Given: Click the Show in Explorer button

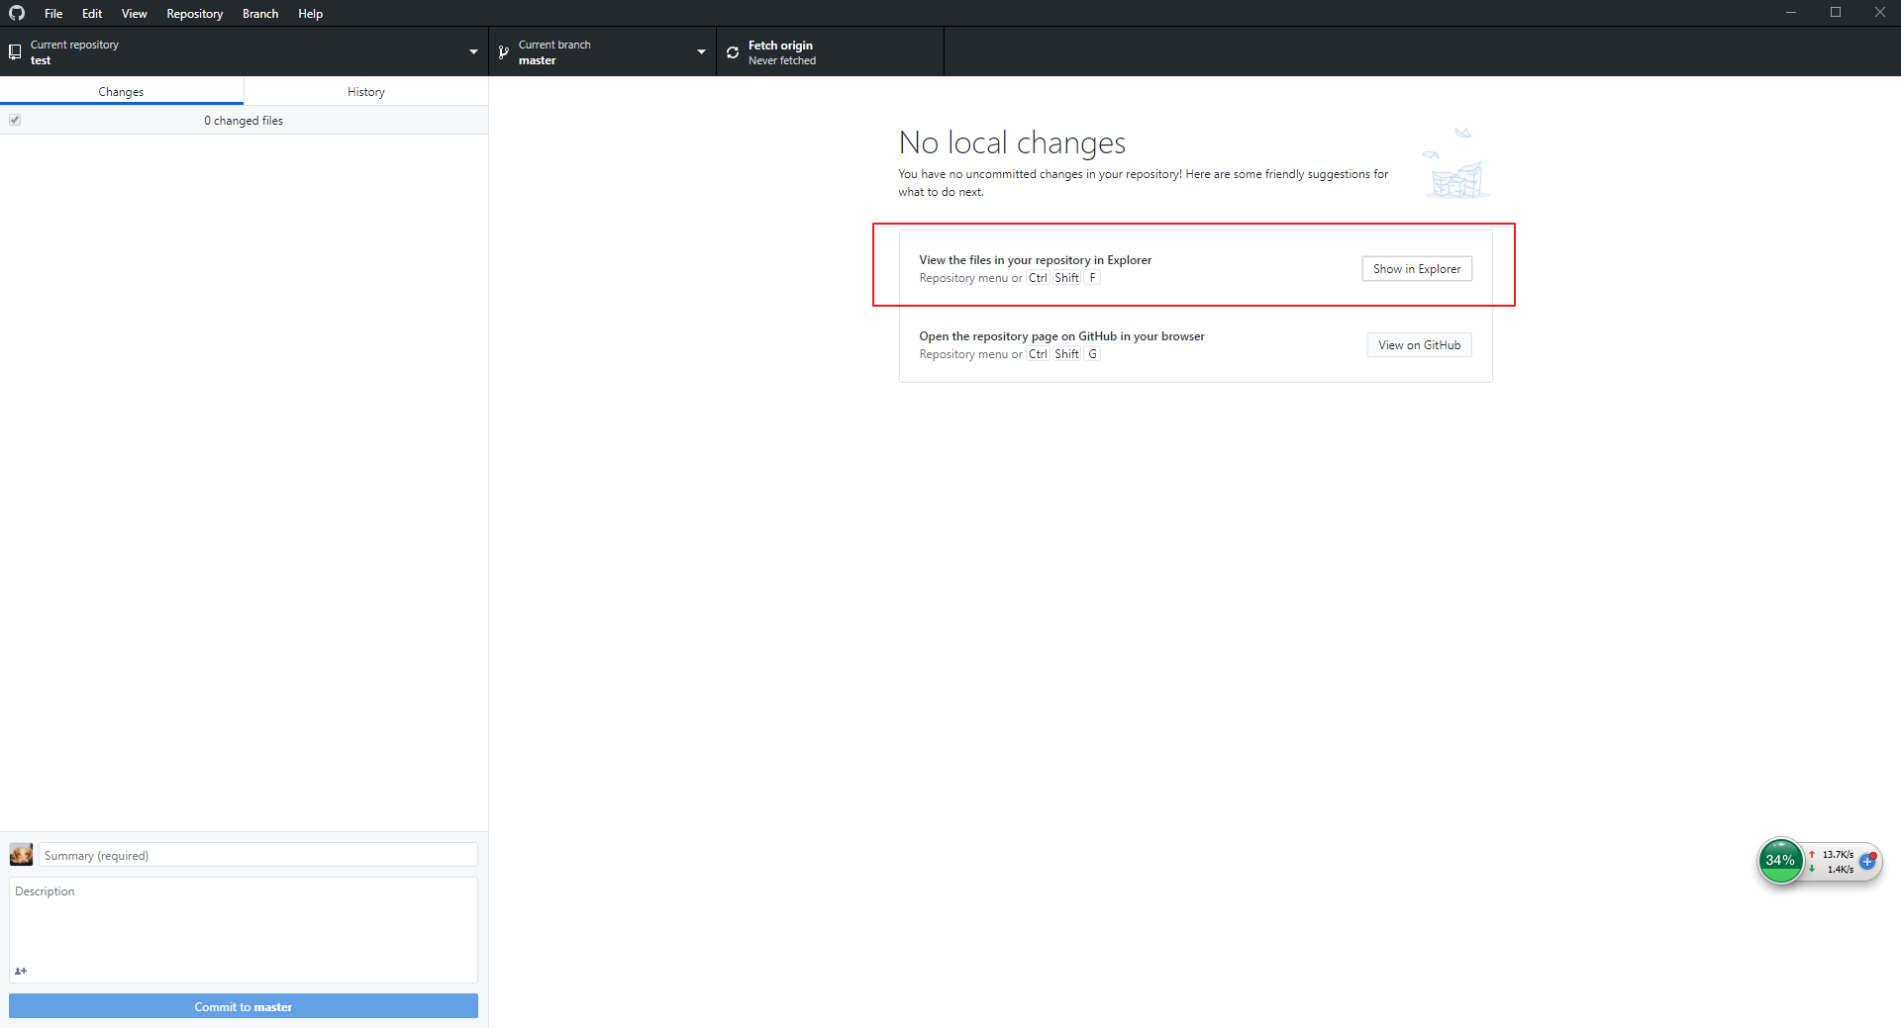Looking at the screenshot, I should tap(1417, 268).
